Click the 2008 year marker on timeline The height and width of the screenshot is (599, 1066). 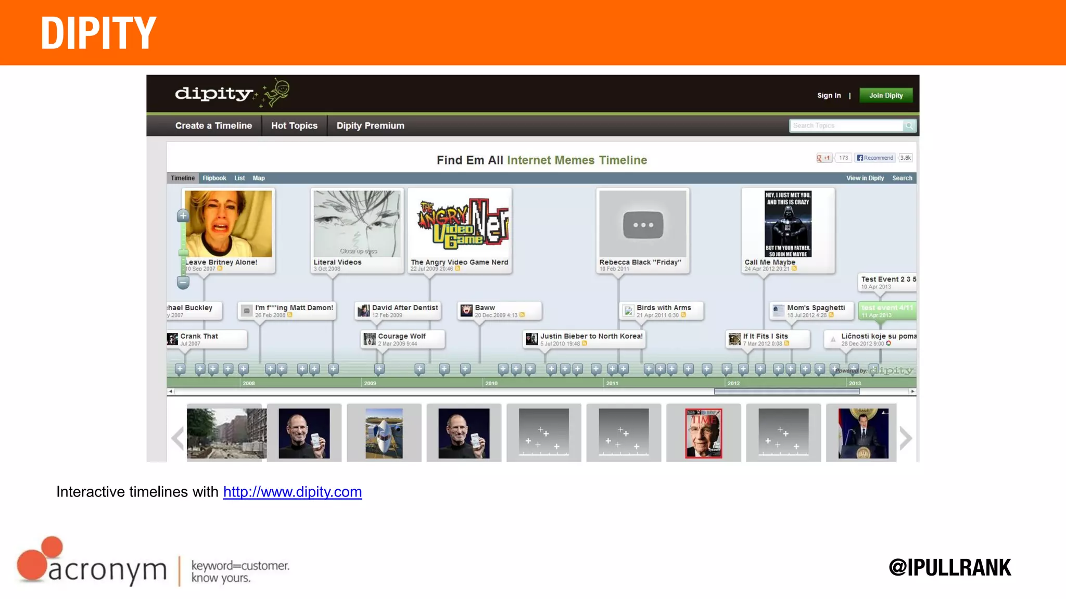[x=249, y=383]
